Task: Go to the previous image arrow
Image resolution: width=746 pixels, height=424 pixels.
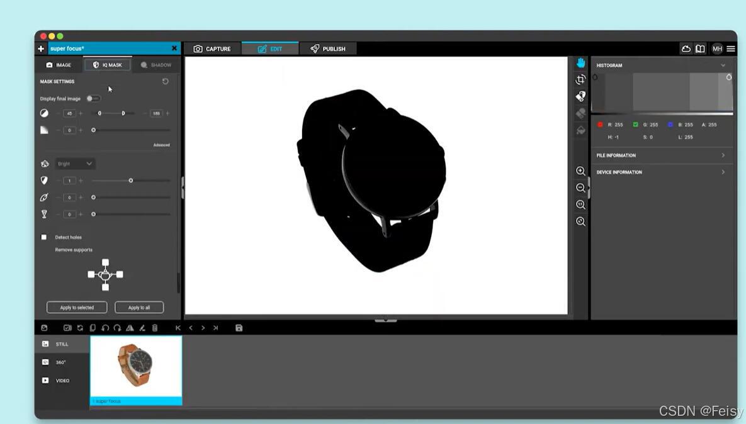Action: [x=191, y=328]
